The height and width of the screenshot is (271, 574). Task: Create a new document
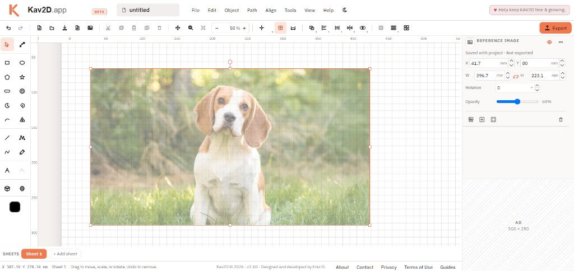(39, 28)
